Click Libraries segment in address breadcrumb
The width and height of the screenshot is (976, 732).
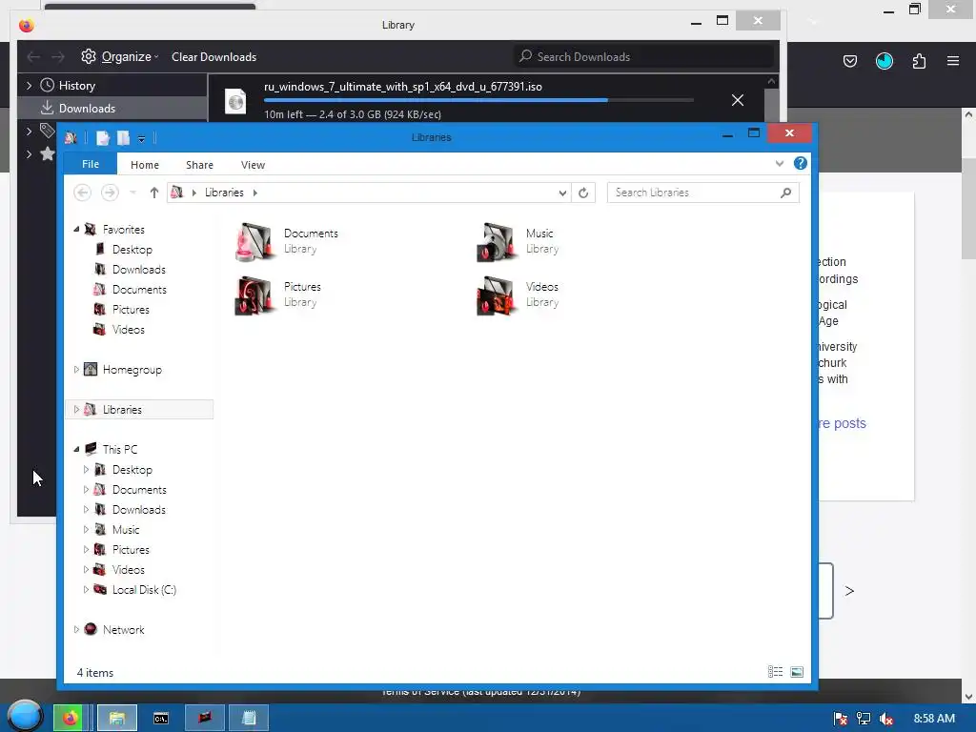(x=224, y=193)
